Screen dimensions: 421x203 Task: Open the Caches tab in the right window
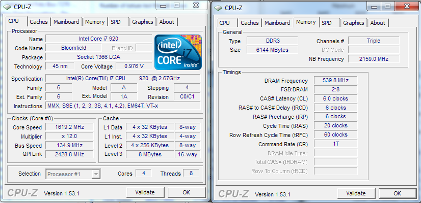249,23
